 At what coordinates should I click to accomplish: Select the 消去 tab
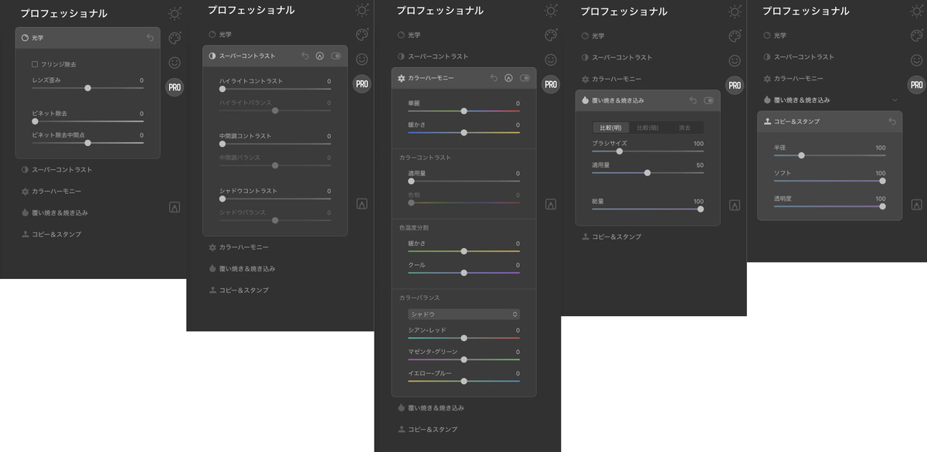(x=685, y=127)
